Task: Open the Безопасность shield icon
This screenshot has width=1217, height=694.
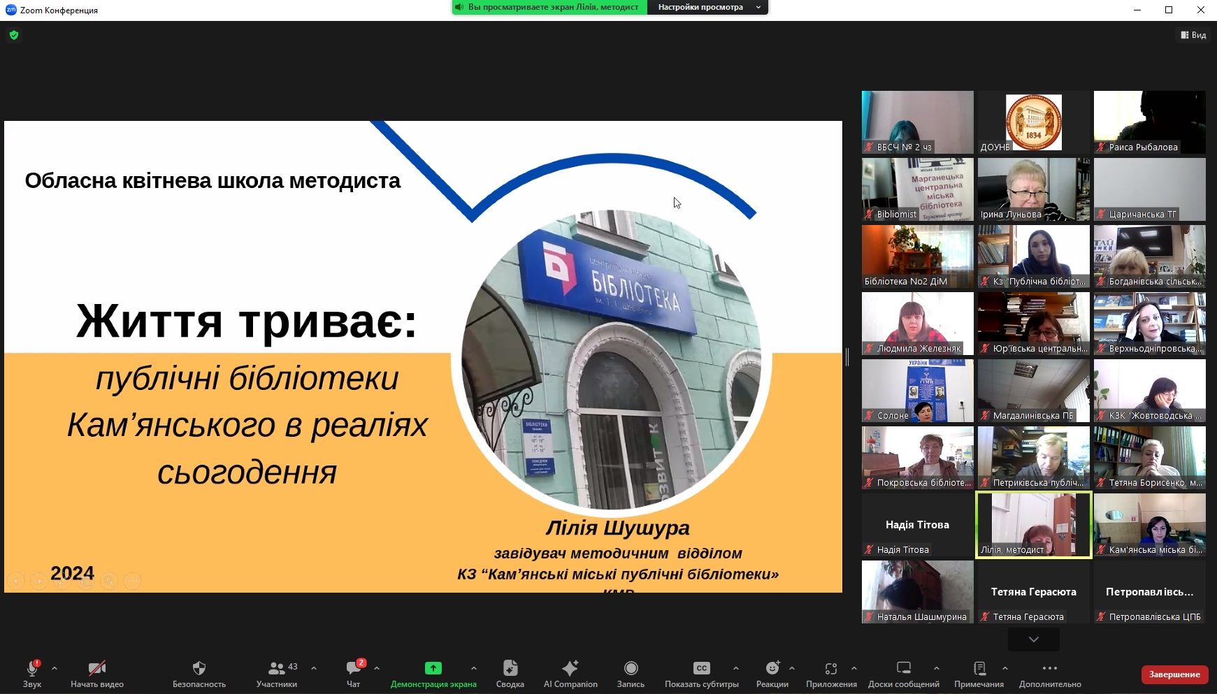Action: coord(199,668)
